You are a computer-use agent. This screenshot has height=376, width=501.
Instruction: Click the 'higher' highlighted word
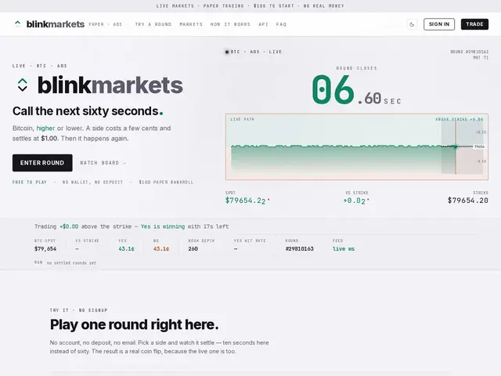[45, 128]
